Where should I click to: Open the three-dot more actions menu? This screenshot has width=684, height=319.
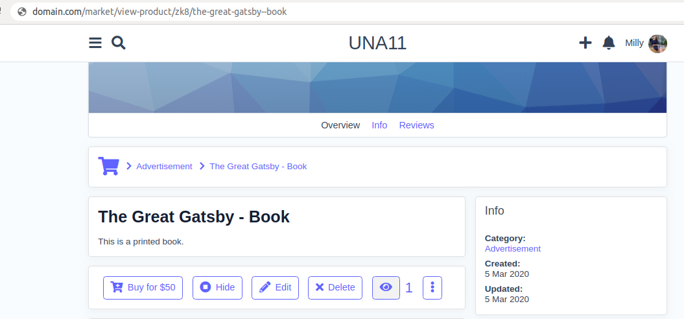(x=432, y=287)
